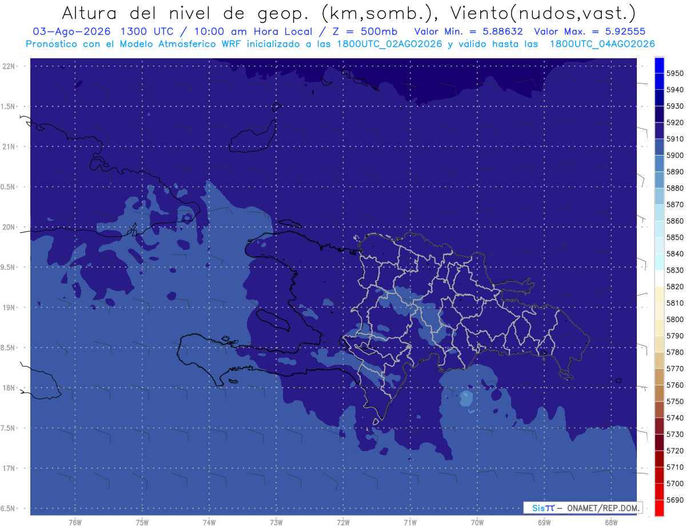
Task: Click the '5920' color bar value
Action: (675, 122)
